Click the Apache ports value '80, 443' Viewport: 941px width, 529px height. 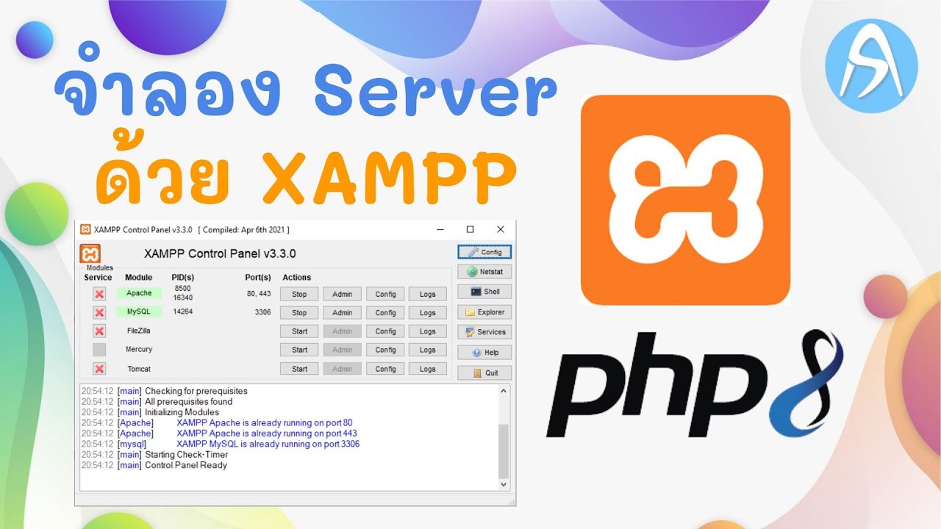[259, 293]
